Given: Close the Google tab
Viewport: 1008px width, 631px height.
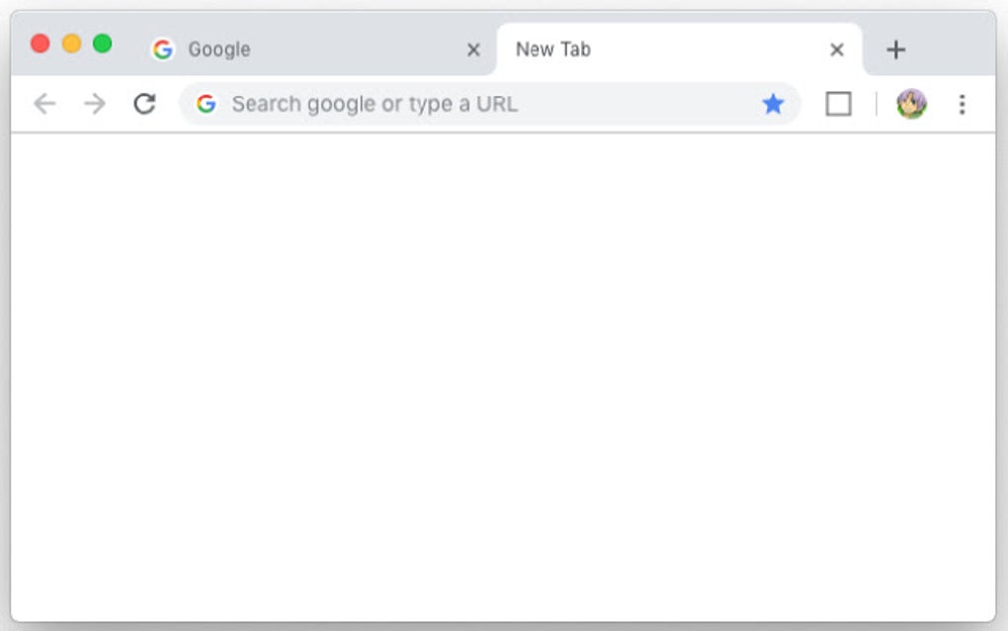Looking at the screenshot, I should click(473, 49).
